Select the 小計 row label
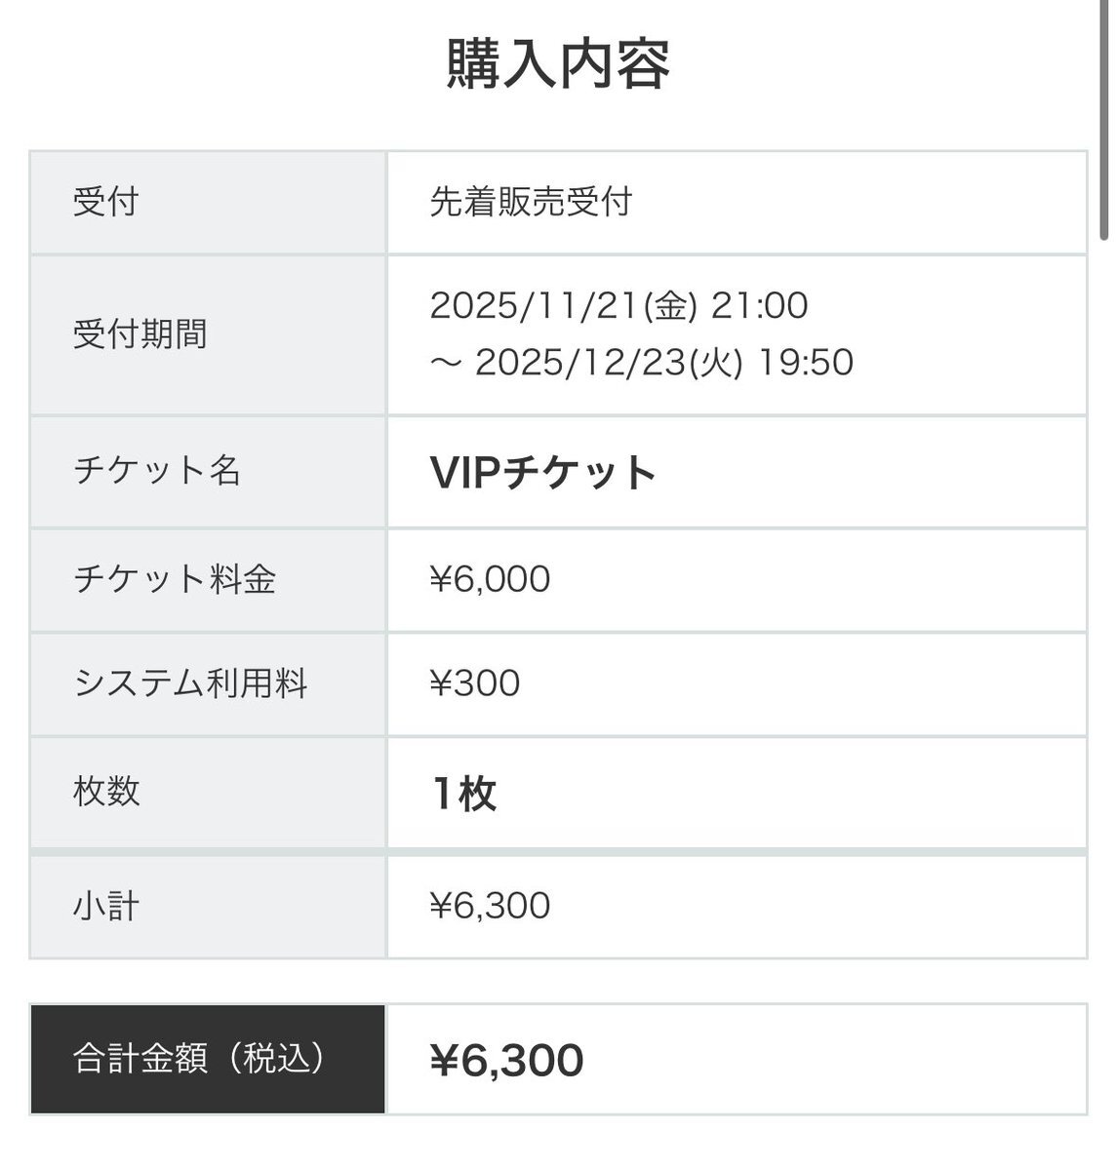The image size is (1117, 1170). coord(106,906)
